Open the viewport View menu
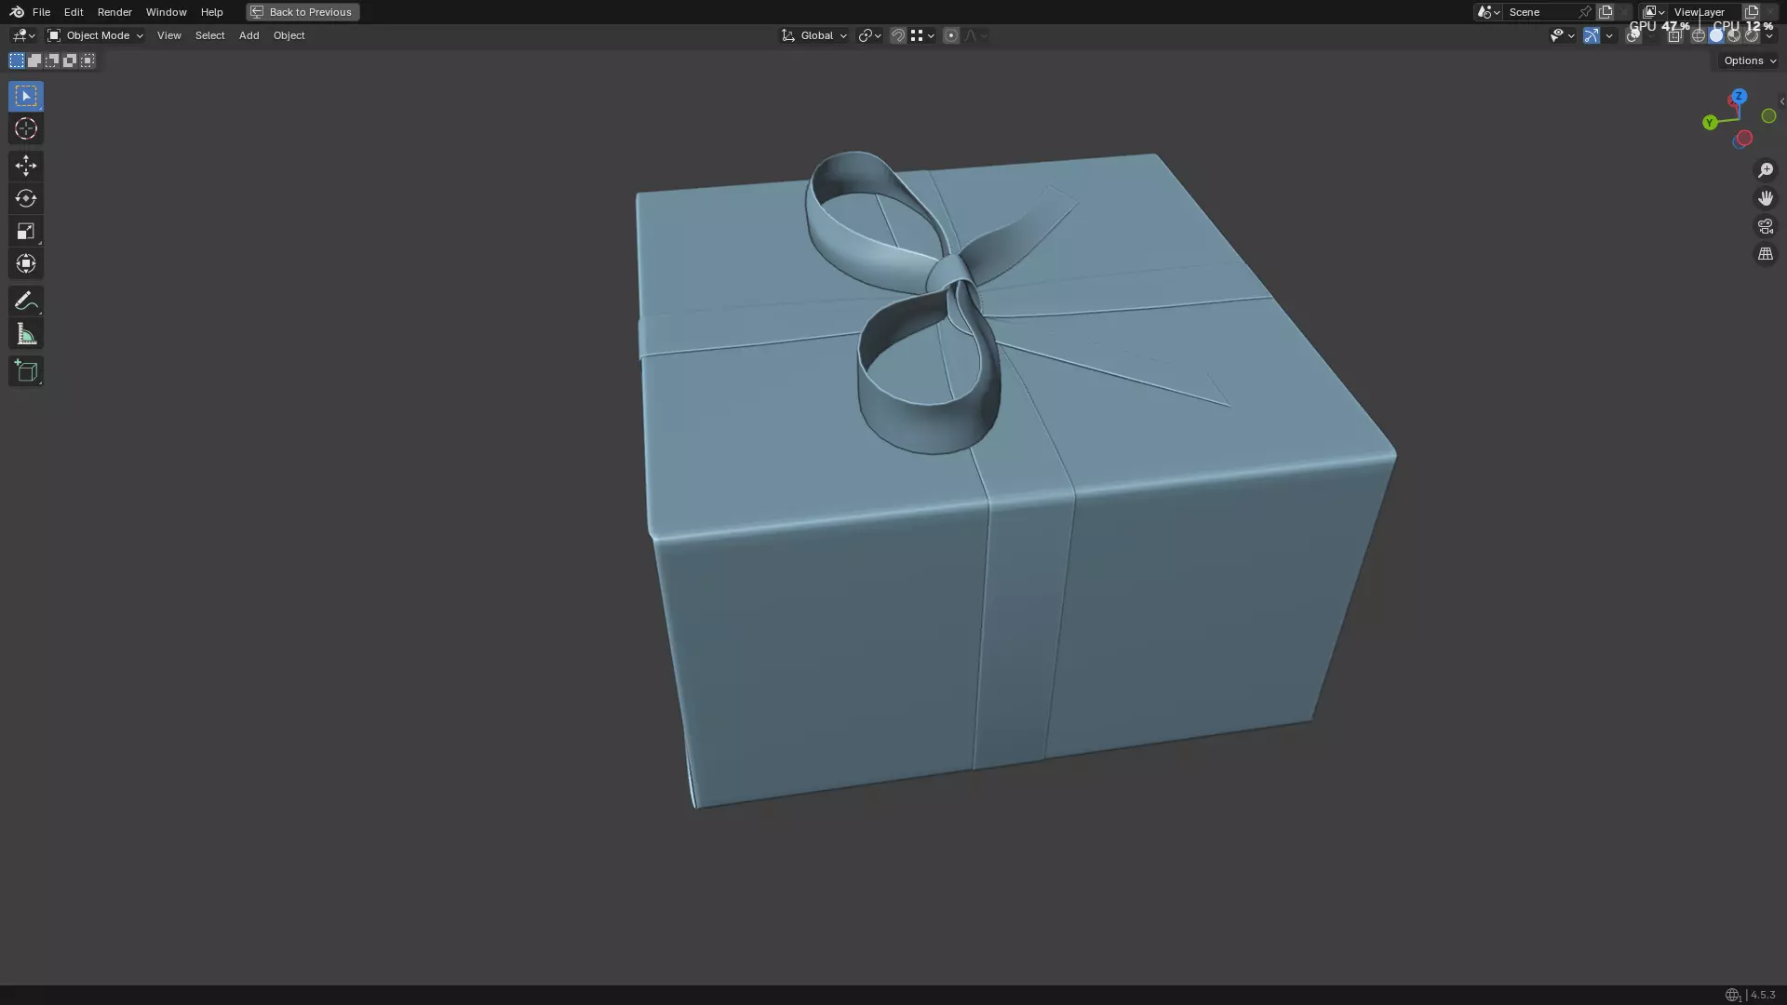 point(168,35)
